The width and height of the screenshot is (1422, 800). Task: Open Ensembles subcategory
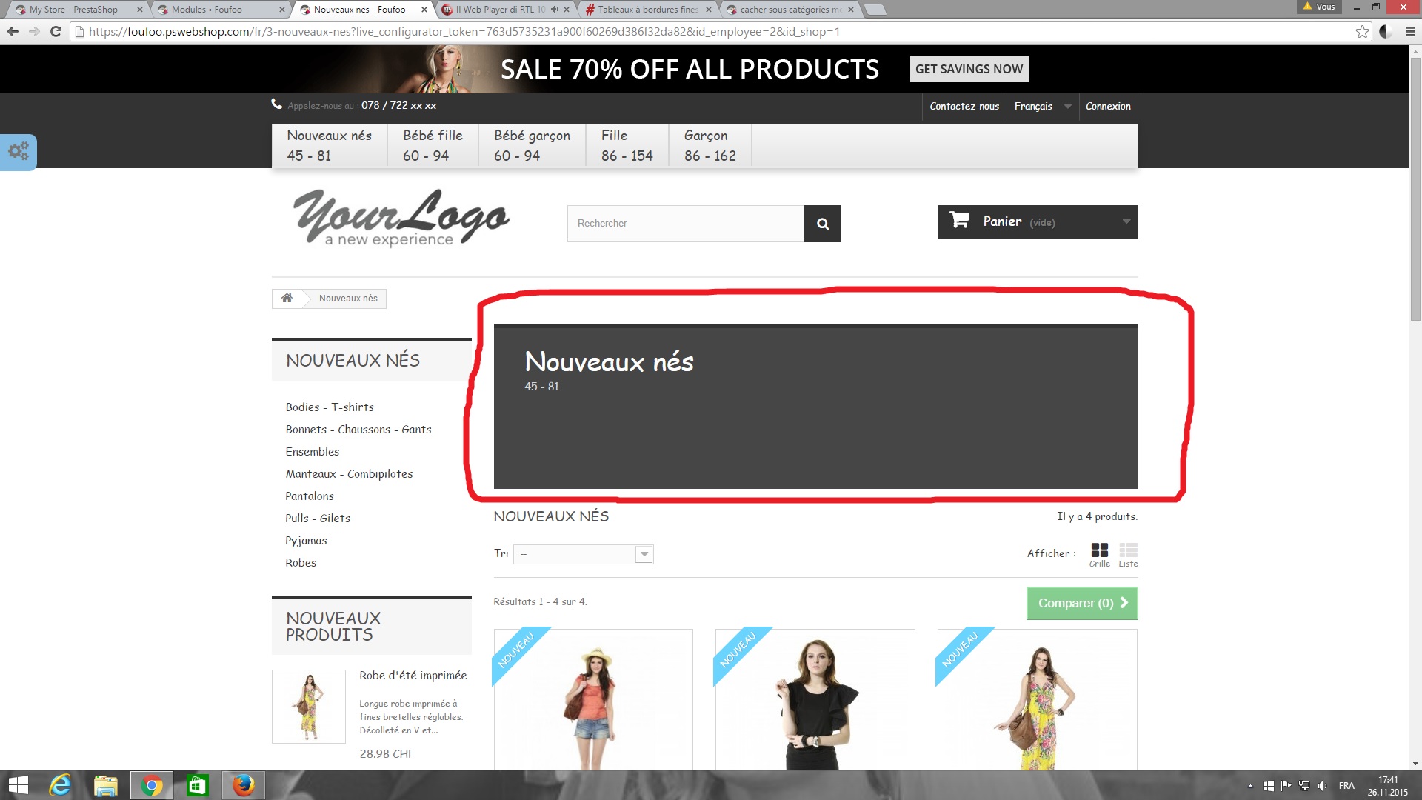coord(313,451)
